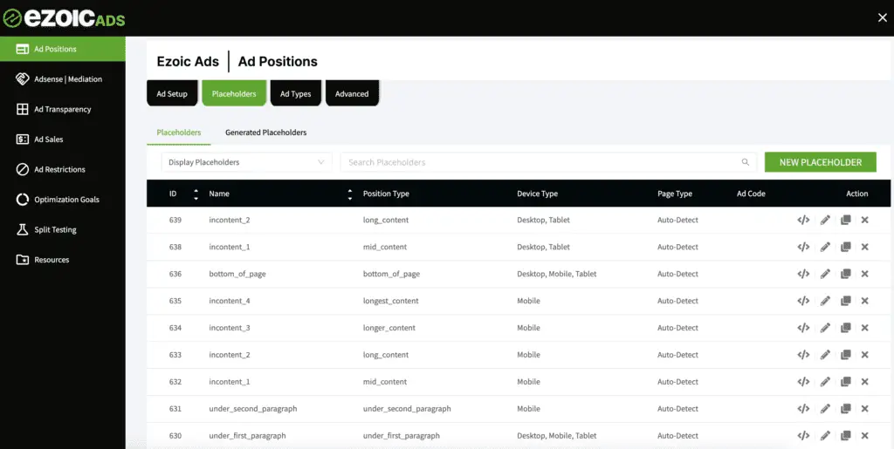The image size is (894, 449).
Task: Sort table by Name column arrows
Action: tap(350, 194)
